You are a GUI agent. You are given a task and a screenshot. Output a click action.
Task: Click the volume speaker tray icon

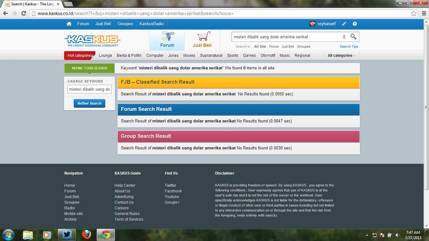click(397, 235)
